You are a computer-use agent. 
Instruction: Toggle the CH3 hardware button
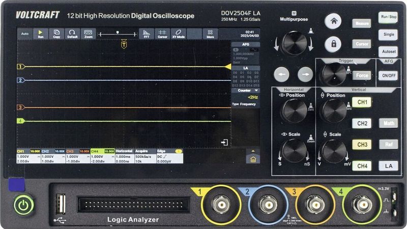coord(362,145)
